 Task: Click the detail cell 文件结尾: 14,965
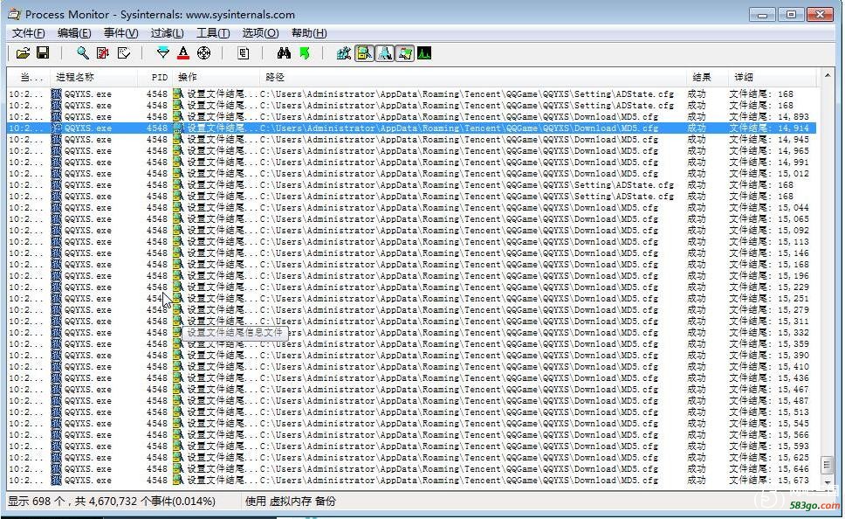tap(769, 150)
